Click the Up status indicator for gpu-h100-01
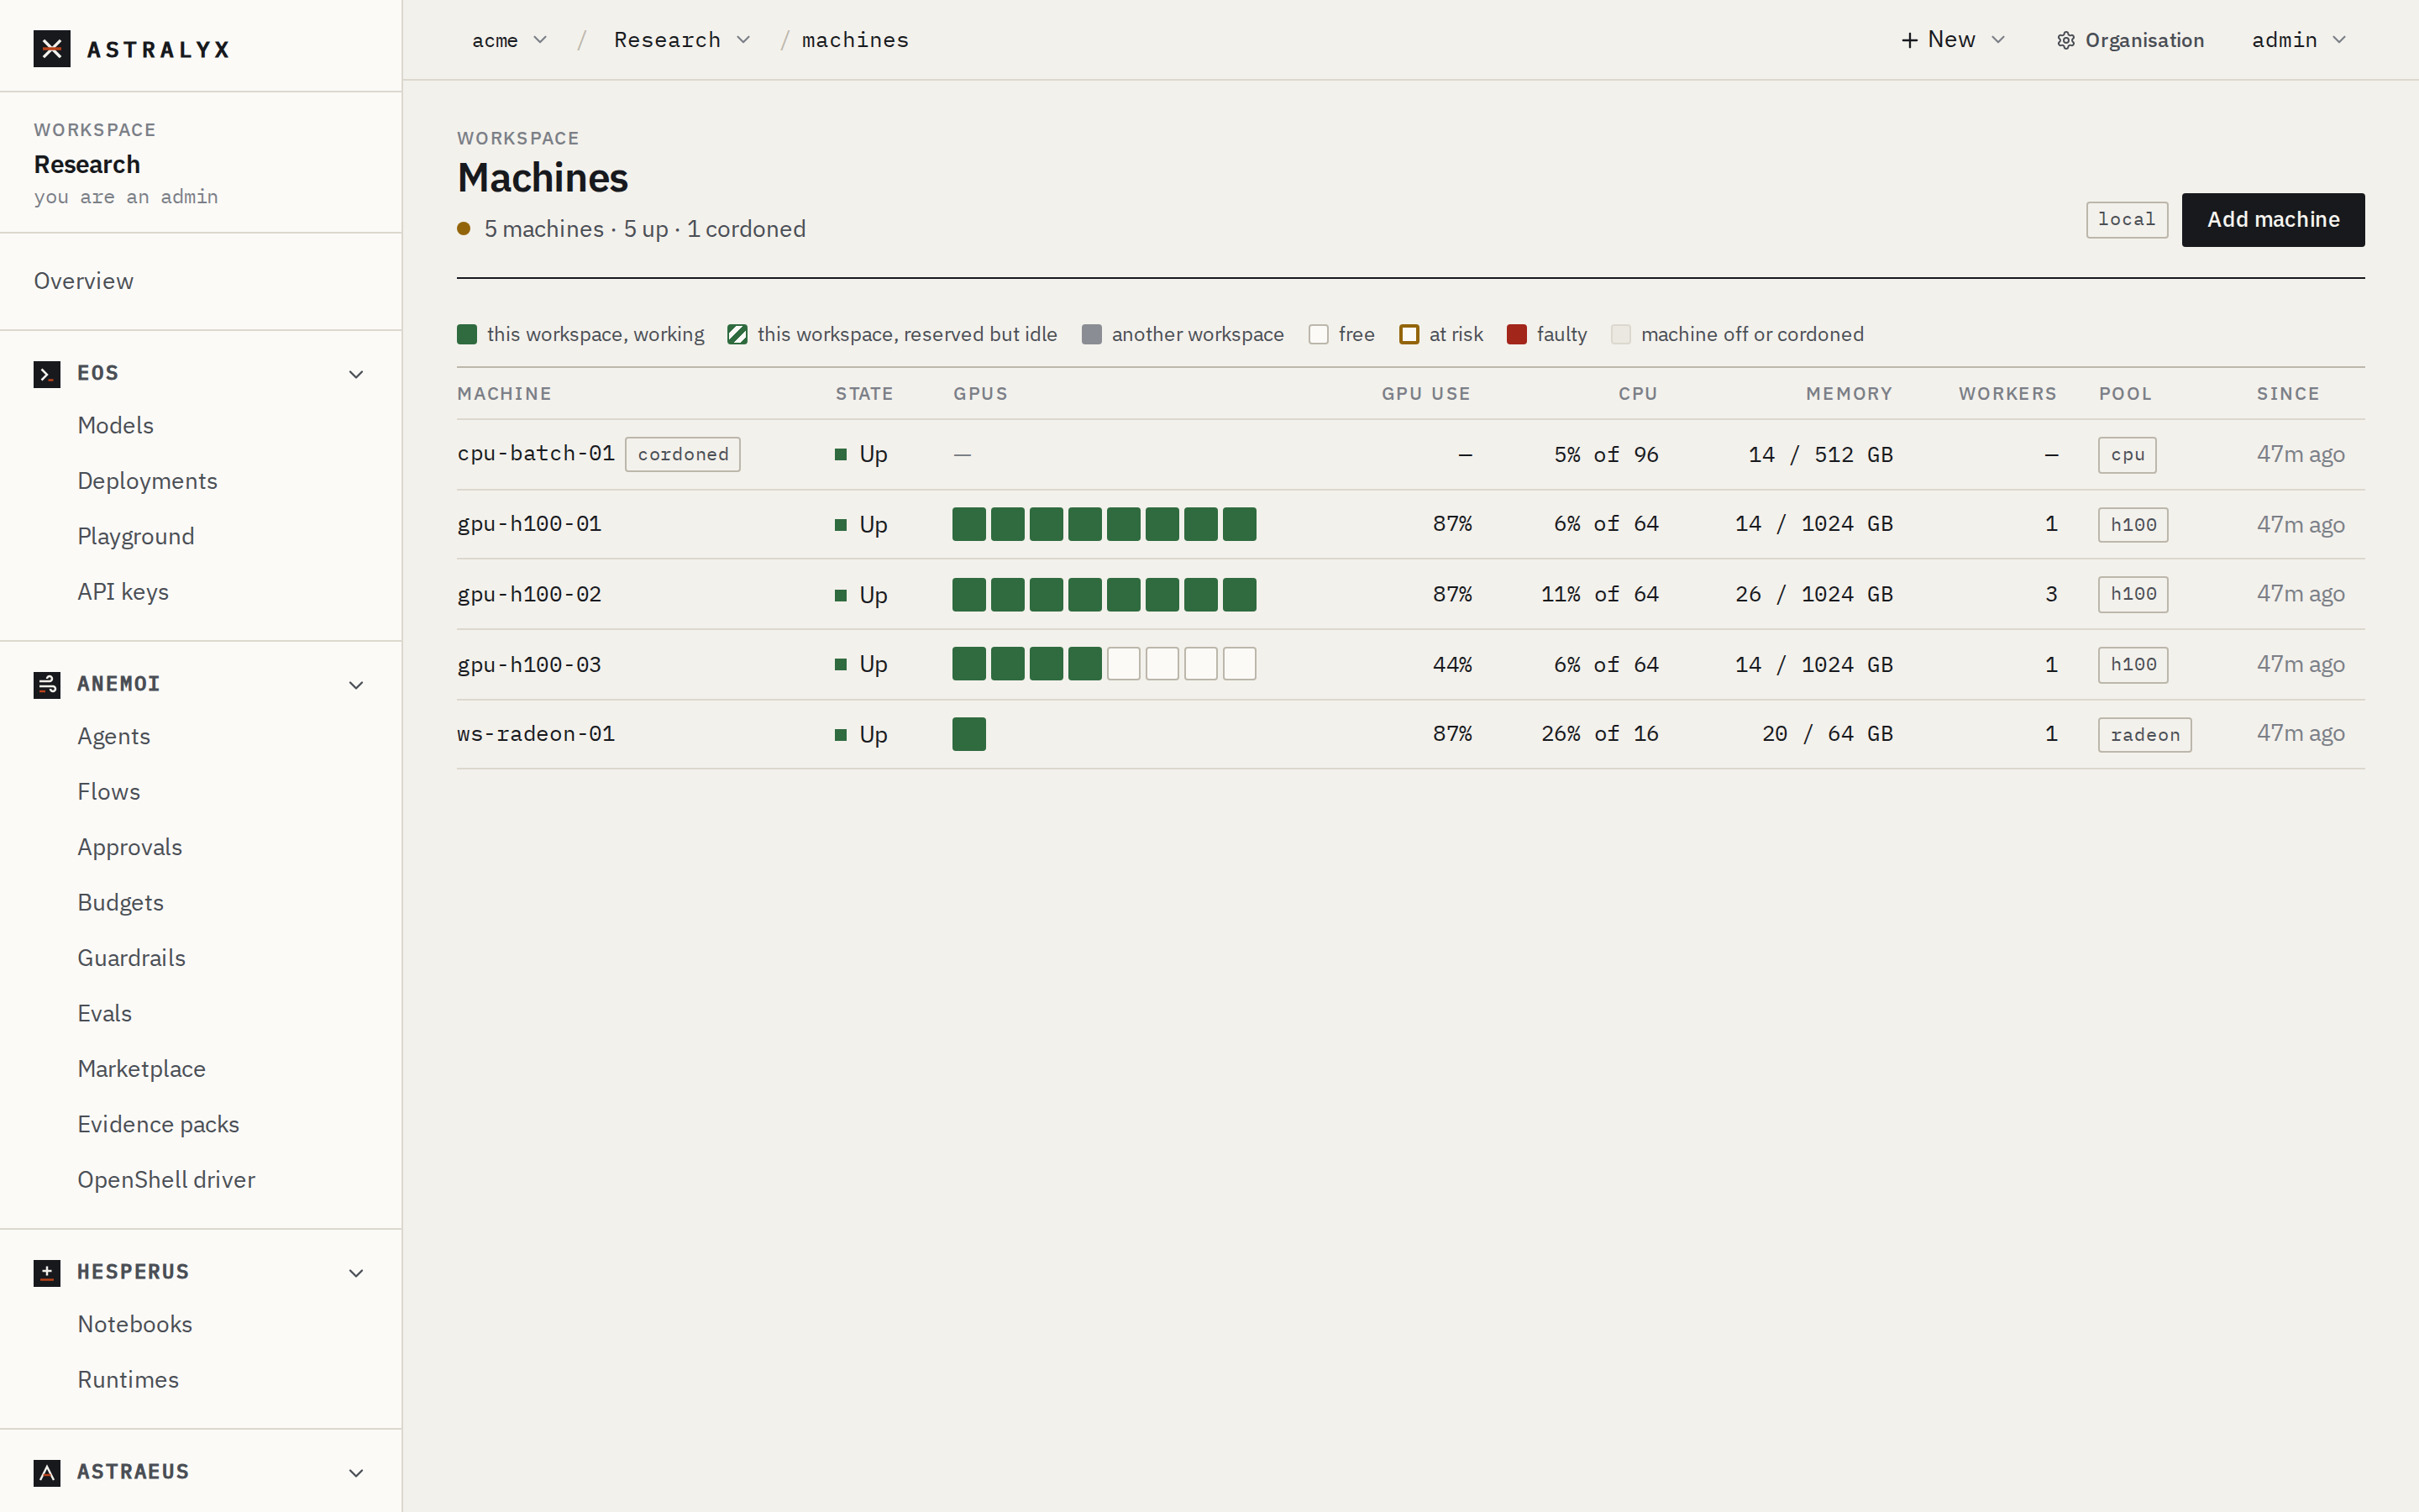Viewport: 2419px width, 1512px height. tap(861, 525)
